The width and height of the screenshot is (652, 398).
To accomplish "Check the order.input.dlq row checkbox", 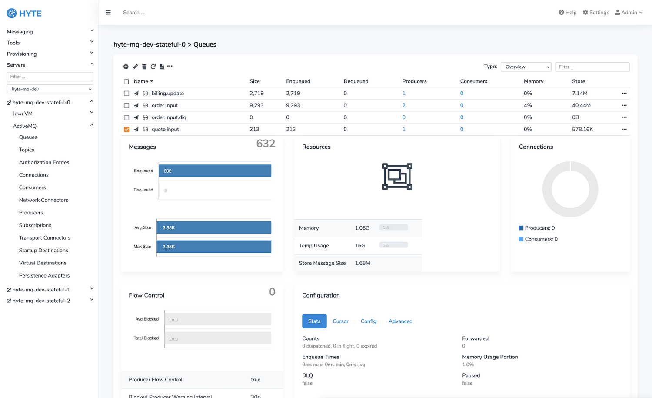I will coord(126,117).
